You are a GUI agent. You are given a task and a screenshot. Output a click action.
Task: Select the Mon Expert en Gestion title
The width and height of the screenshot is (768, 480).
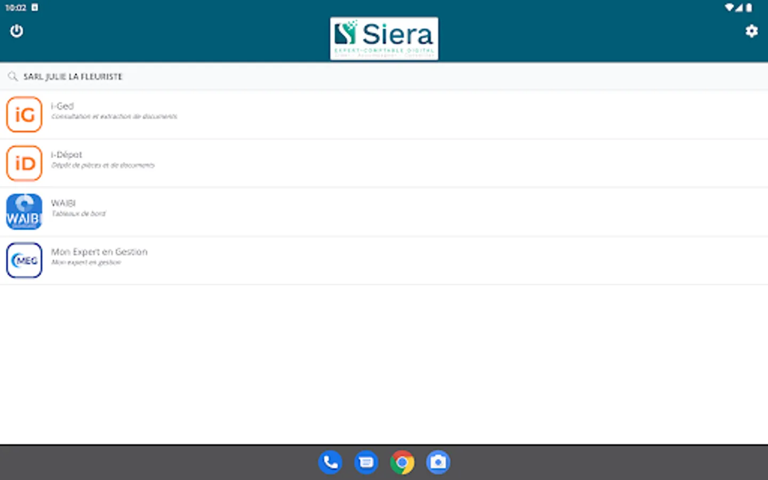point(99,252)
